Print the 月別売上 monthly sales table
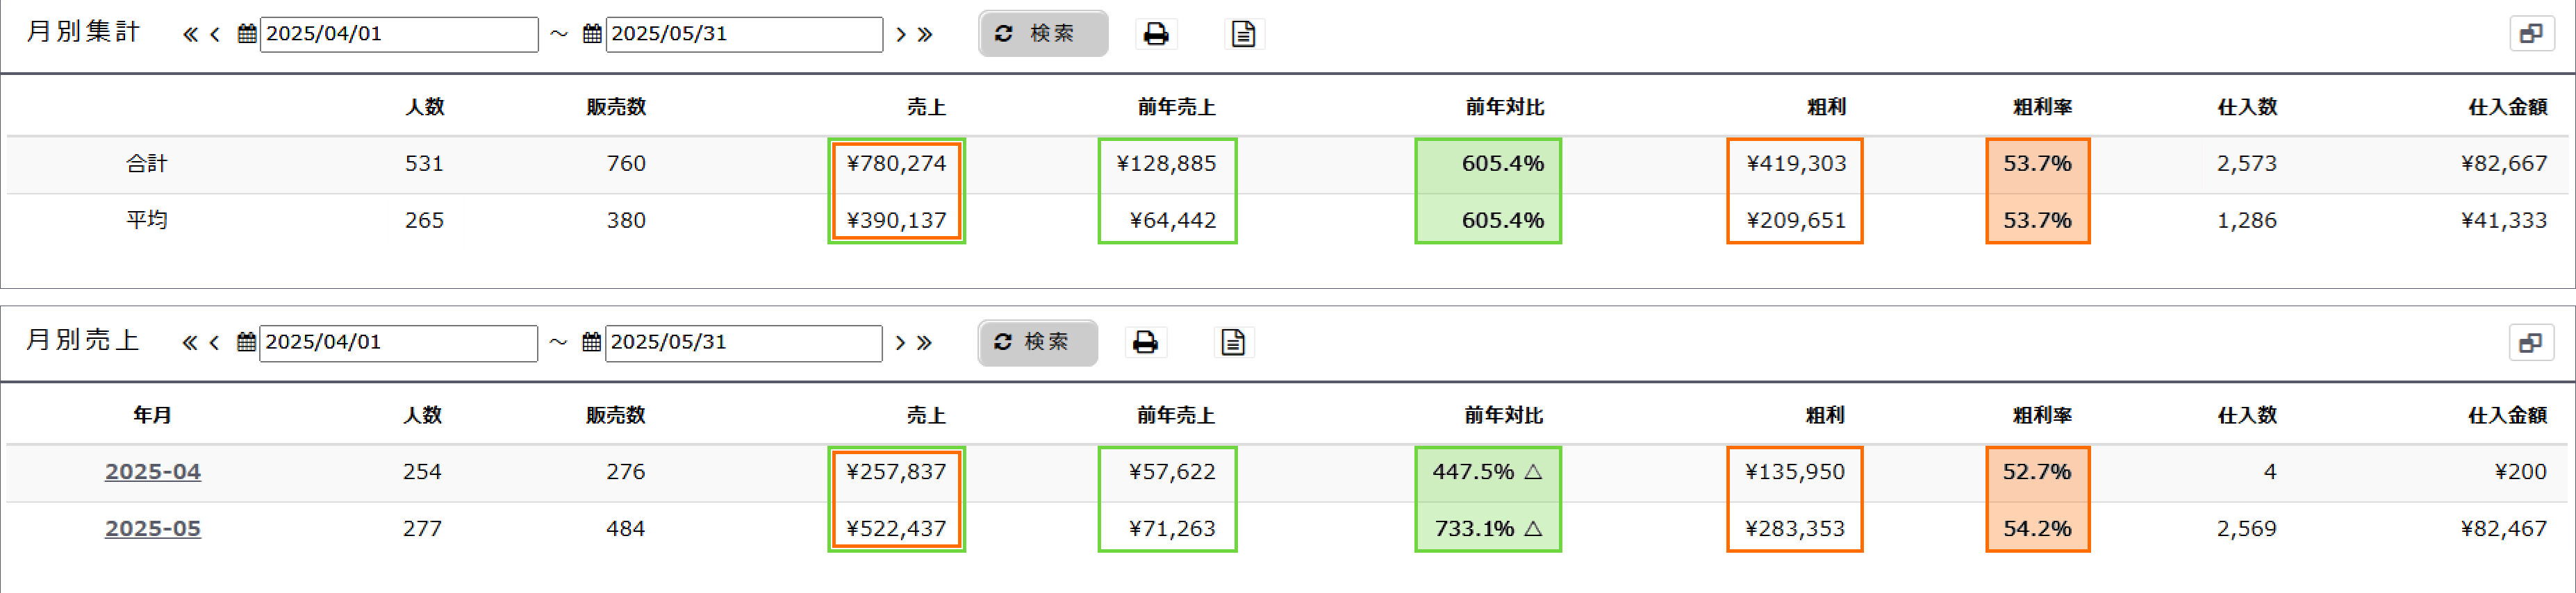Image resolution: width=2576 pixels, height=593 pixels. click(1145, 342)
